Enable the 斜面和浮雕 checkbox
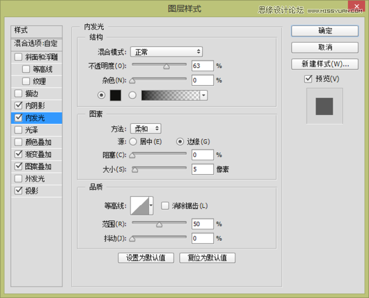This screenshot has height=298, width=369. (18, 57)
